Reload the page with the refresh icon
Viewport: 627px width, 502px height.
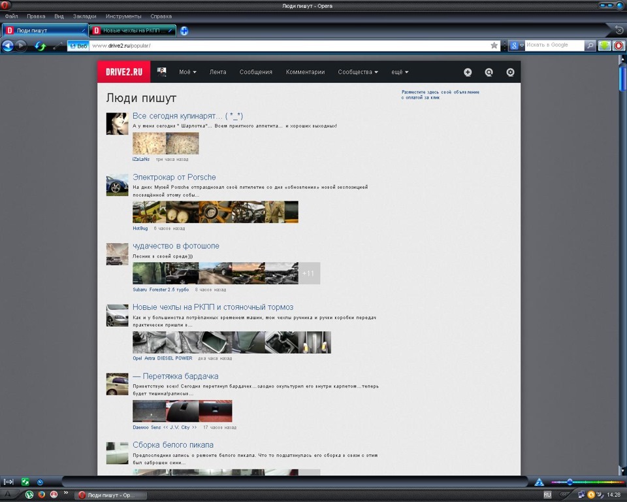coord(40,46)
